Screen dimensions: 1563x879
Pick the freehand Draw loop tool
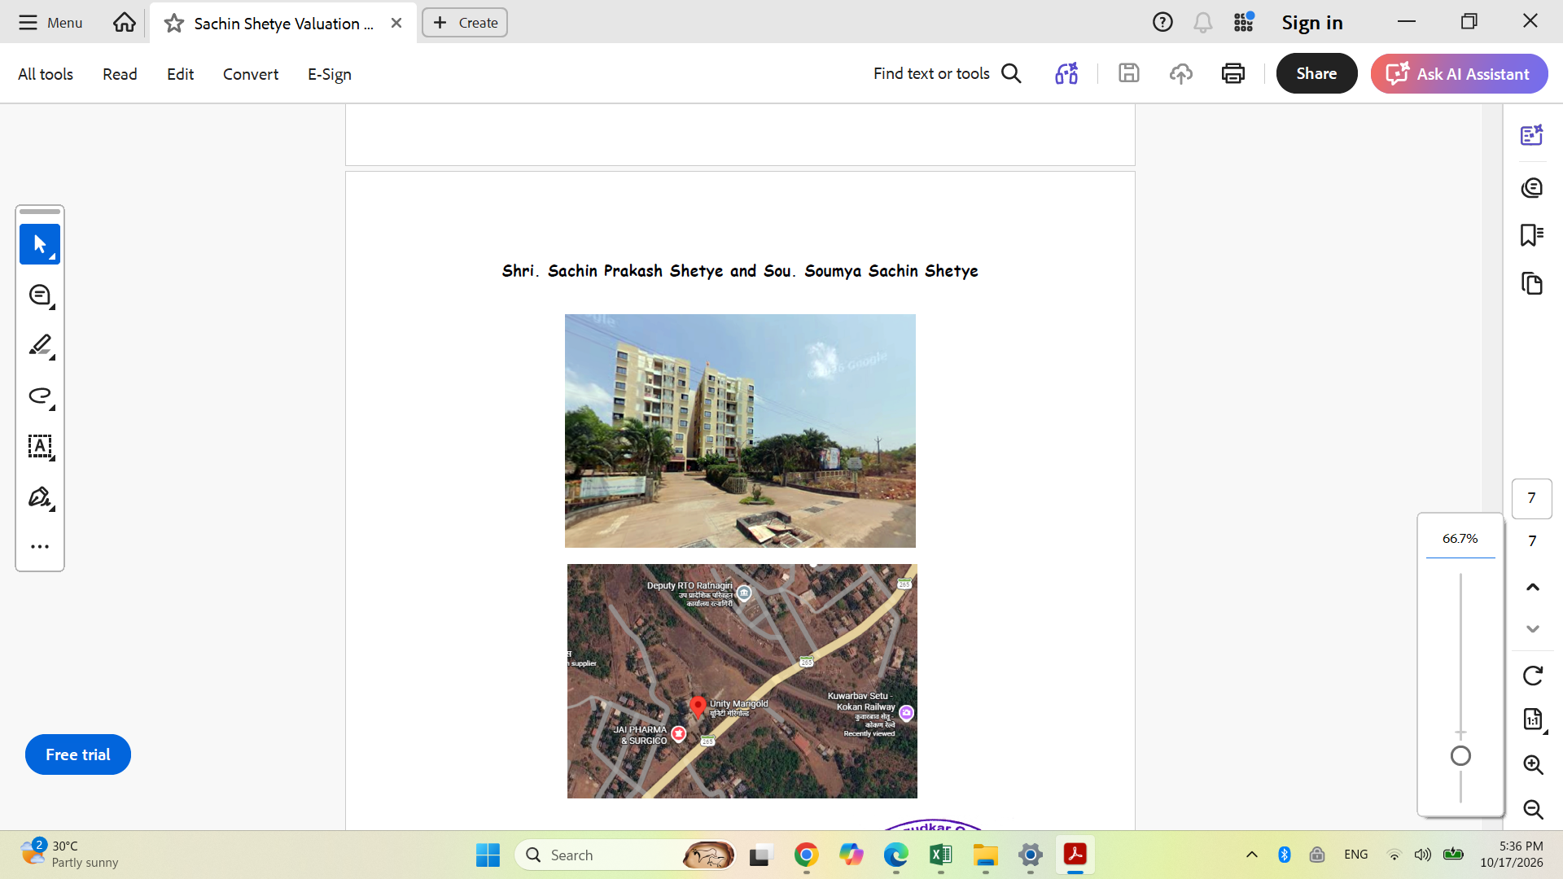click(x=40, y=396)
